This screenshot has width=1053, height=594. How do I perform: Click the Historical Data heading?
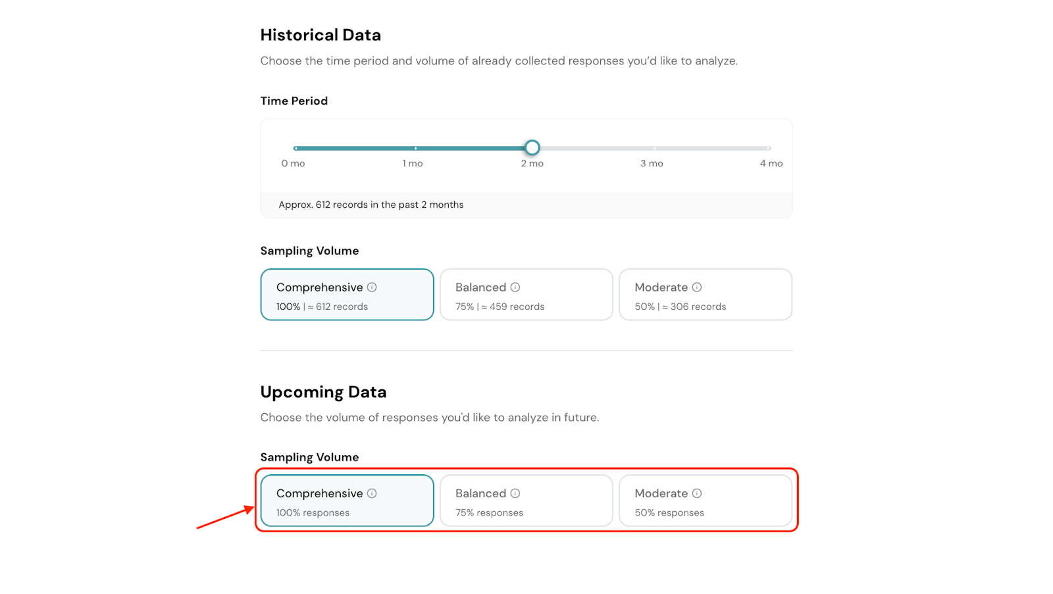coord(321,35)
